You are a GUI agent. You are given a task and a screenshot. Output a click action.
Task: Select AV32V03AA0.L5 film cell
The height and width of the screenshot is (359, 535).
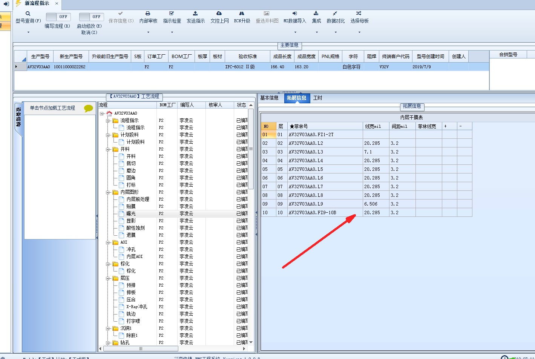click(325, 169)
